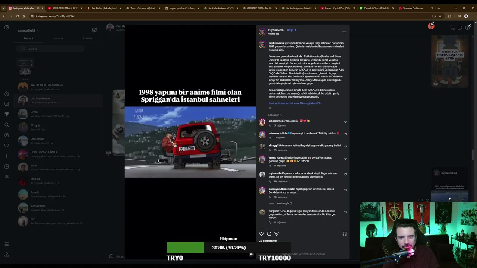The height and width of the screenshot is (268, 477).
Task: Open kuytusinema profile from post header
Action: pos(276,30)
